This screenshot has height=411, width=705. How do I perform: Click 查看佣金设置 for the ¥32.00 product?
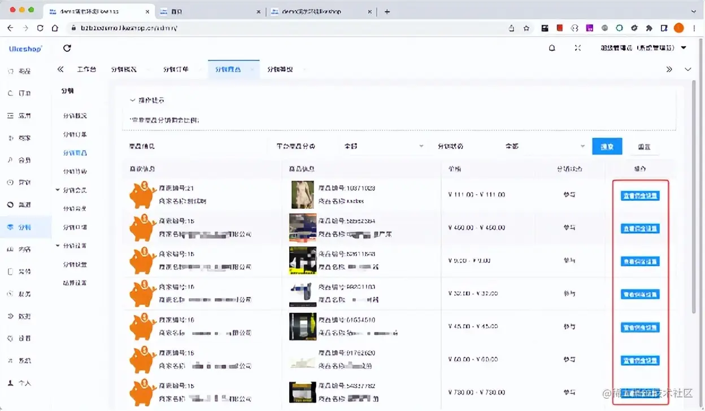point(640,295)
